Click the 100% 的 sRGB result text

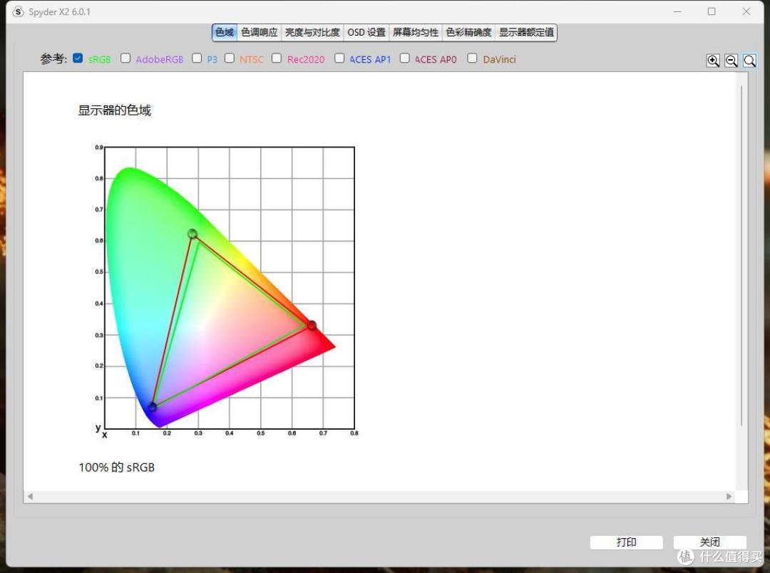coord(117,468)
